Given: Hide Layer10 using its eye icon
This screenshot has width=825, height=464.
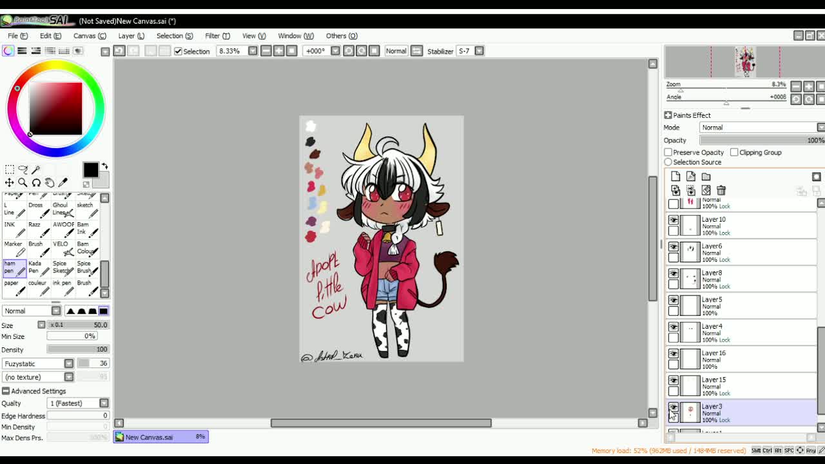Looking at the screenshot, I should coord(674,220).
